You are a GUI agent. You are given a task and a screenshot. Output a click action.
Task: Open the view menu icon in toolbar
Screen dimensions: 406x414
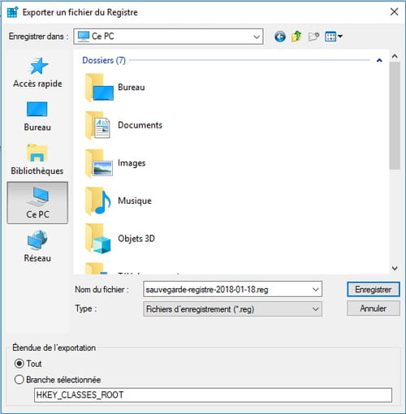[x=334, y=37]
